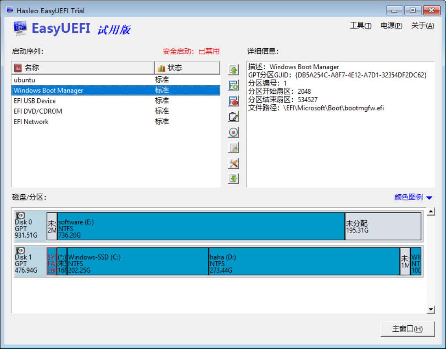Click the disk list scroll up arrow

tap(431, 211)
